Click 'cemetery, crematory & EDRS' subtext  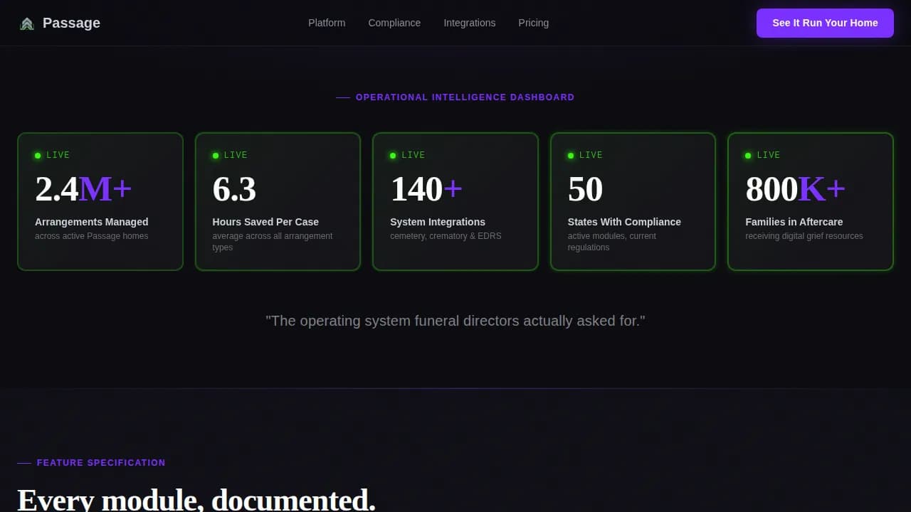pyautogui.click(x=446, y=236)
